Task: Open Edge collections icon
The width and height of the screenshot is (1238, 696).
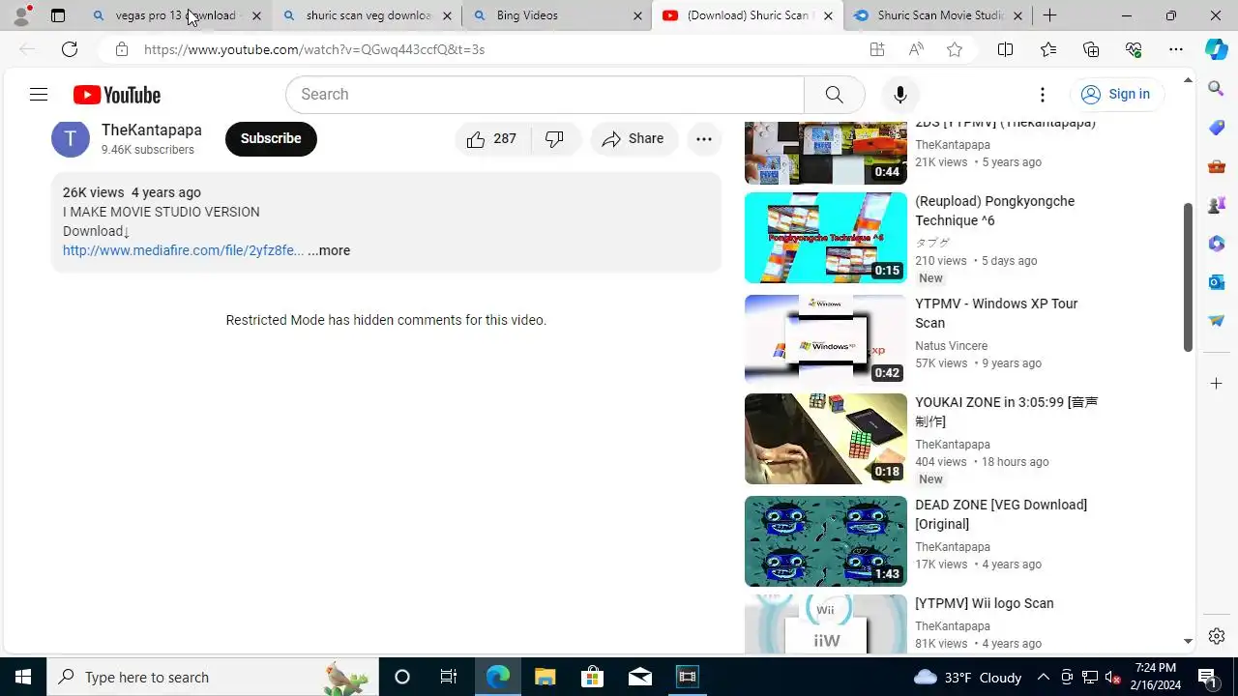Action: [1091, 49]
